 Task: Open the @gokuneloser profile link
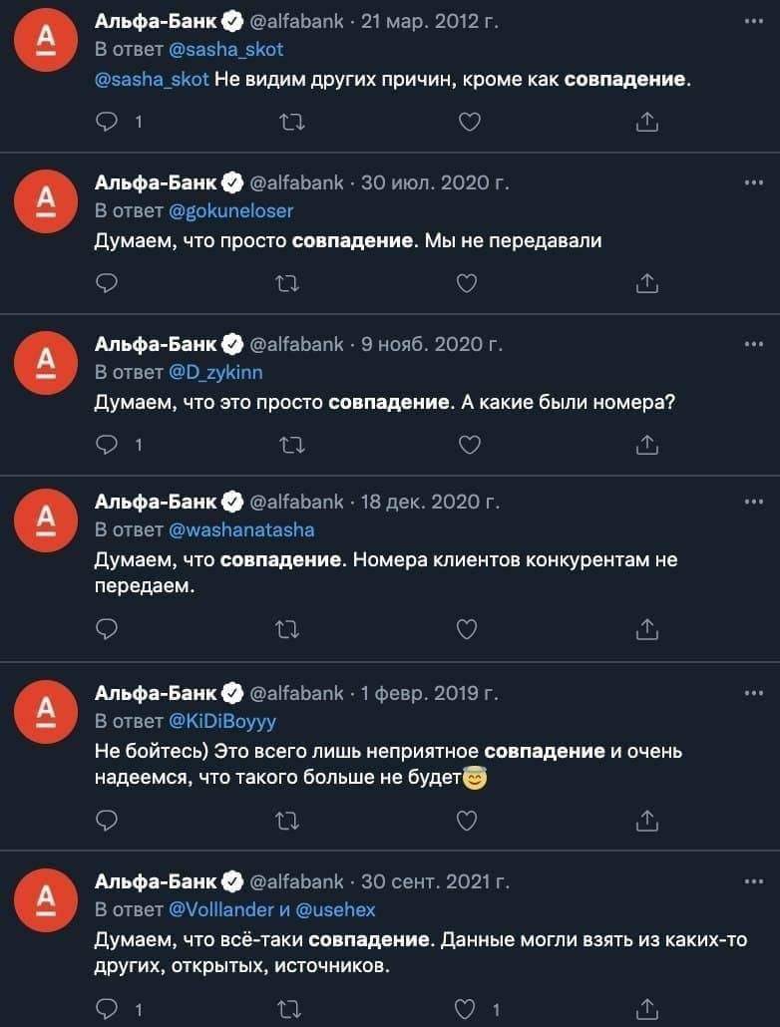[230, 211]
